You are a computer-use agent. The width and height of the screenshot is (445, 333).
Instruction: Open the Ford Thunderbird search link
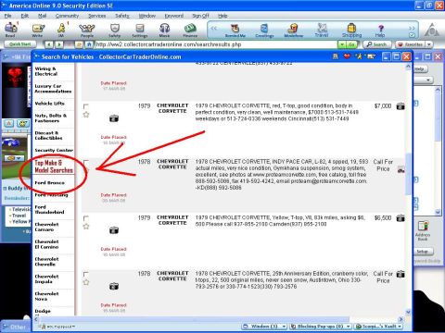[49, 209]
